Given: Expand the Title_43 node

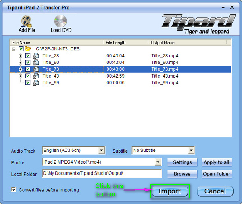Looking at the screenshot, I should click(20, 76).
